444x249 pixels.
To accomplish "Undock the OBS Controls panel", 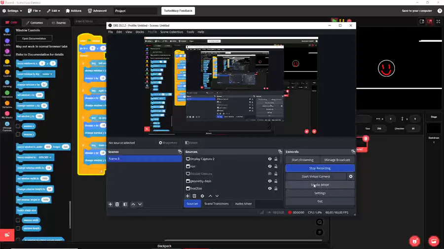I will pos(353,152).
